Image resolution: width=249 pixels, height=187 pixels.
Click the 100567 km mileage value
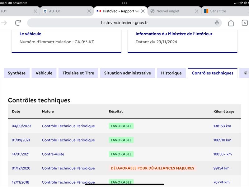click(223, 154)
